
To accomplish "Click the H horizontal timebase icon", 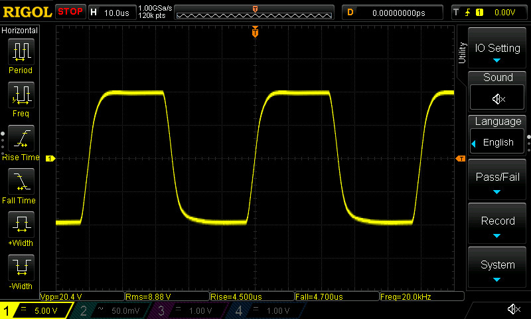I will [94, 13].
